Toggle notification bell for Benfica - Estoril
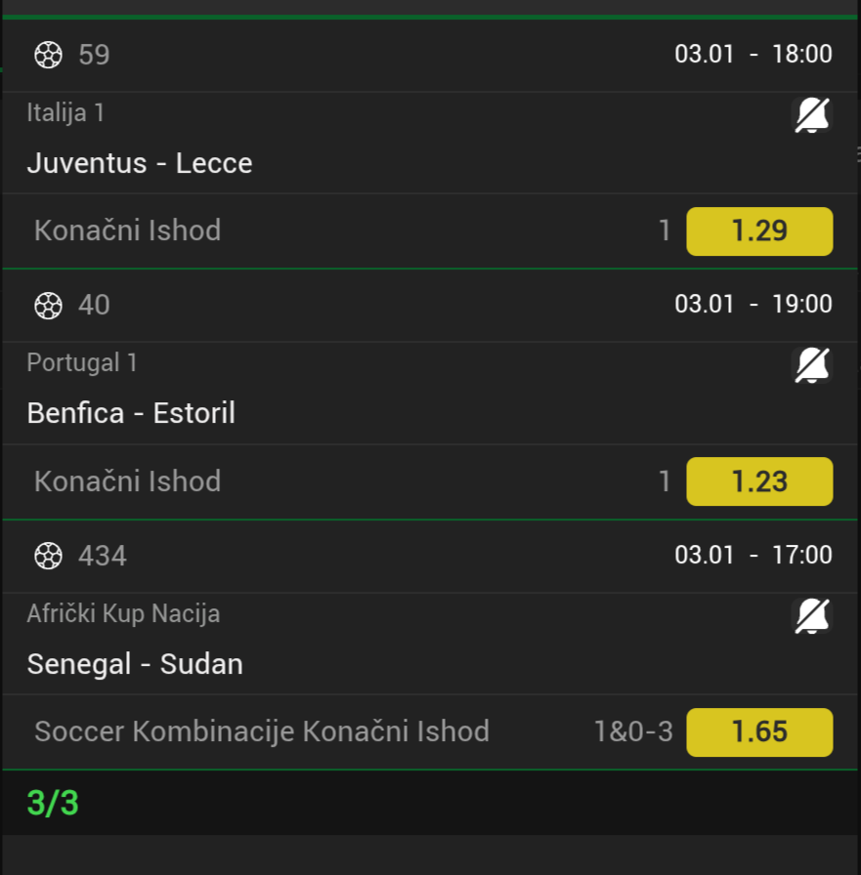This screenshot has height=875, width=861. (x=811, y=366)
